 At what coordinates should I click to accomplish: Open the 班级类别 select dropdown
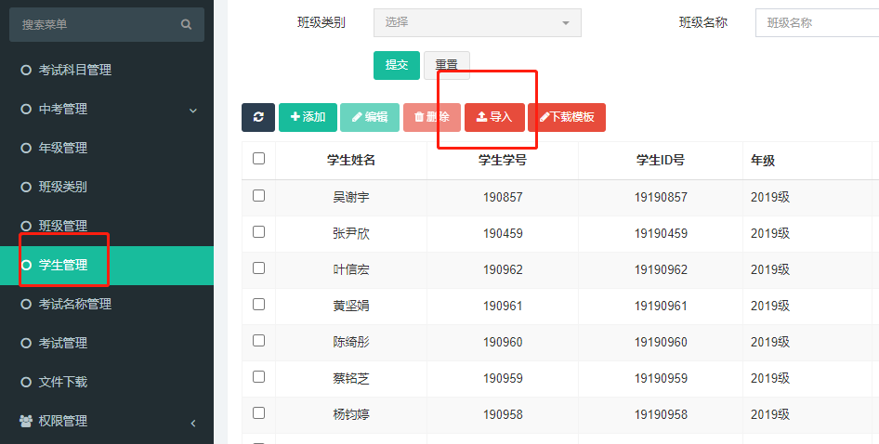click(x=477, y=23)
